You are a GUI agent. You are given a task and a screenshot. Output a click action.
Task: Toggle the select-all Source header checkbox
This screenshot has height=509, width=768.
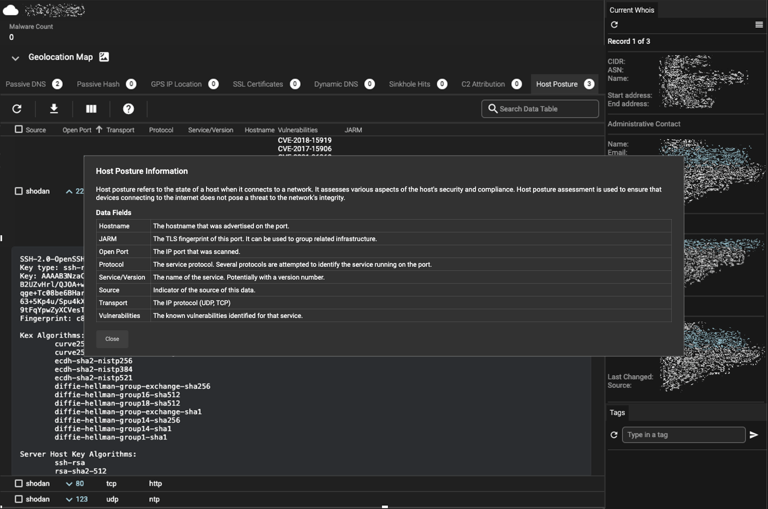[19, 129]
